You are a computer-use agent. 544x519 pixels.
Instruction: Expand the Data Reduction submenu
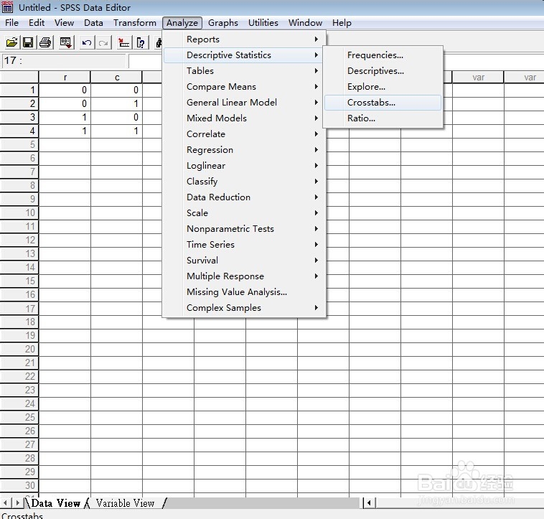coord(244,197)
